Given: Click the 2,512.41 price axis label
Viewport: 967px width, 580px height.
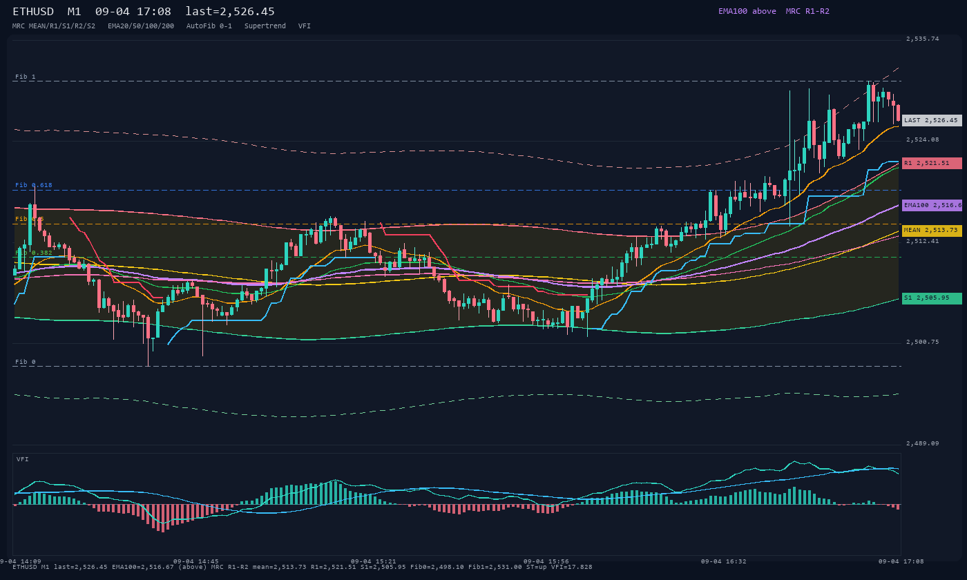Looking at the screenshot, I should click(x=923, y=241).
